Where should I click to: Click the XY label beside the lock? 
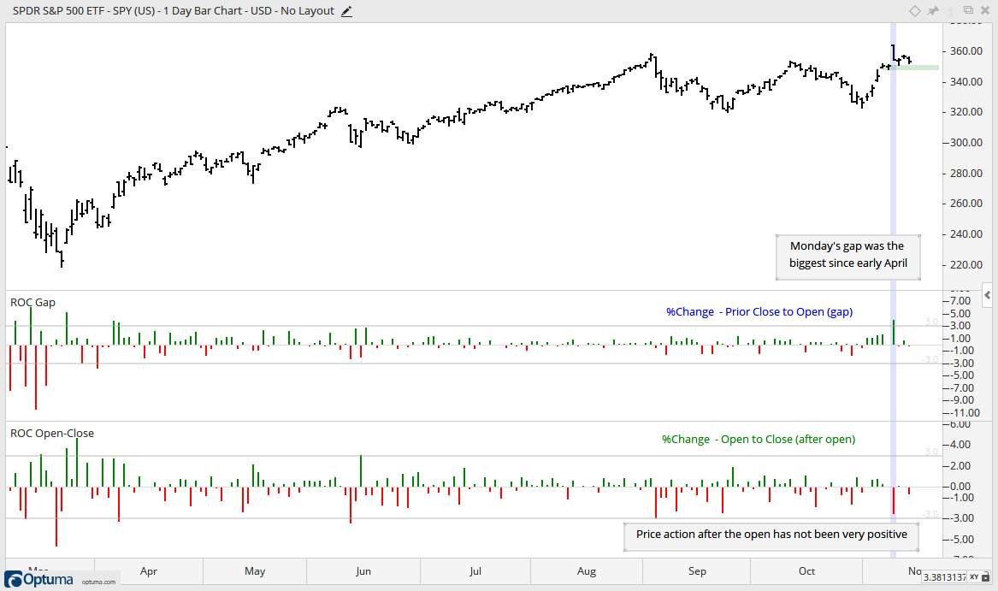974,577
